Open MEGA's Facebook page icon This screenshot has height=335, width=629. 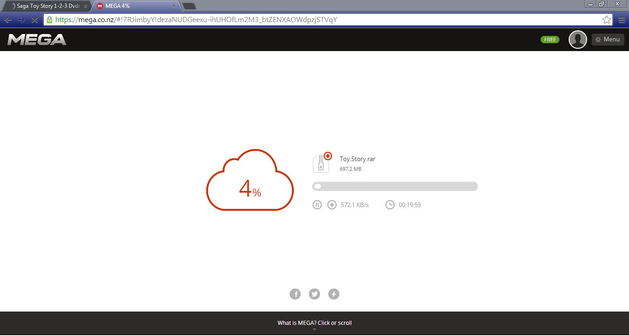[x=295, y=294]
